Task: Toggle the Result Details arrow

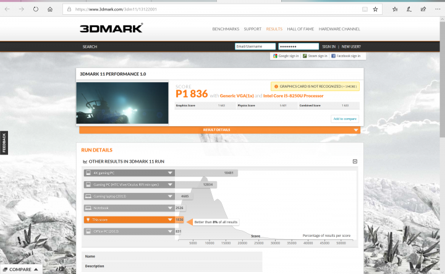Action: 355,130
